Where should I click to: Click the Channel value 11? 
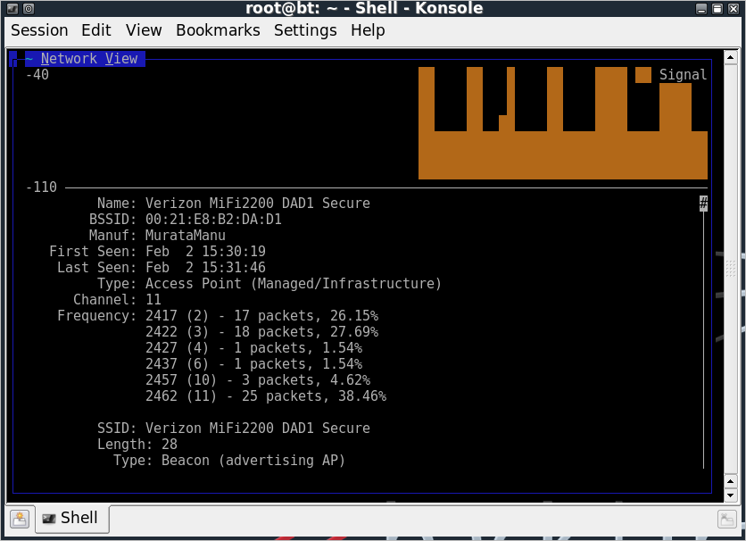click(153, 300)
